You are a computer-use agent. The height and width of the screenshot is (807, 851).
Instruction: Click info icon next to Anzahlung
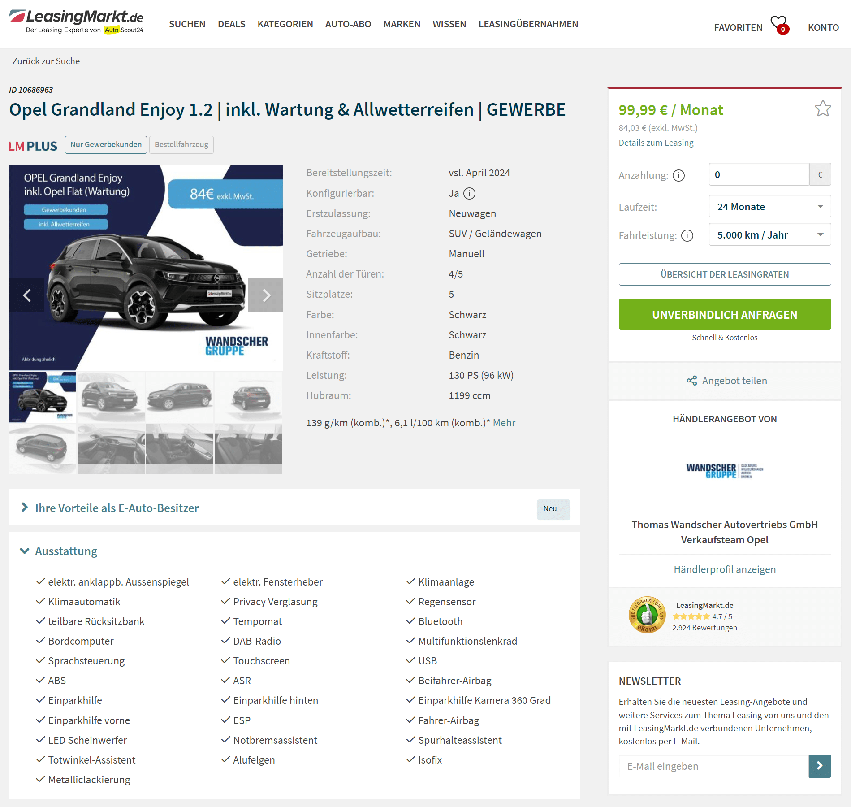coord(679,175)
